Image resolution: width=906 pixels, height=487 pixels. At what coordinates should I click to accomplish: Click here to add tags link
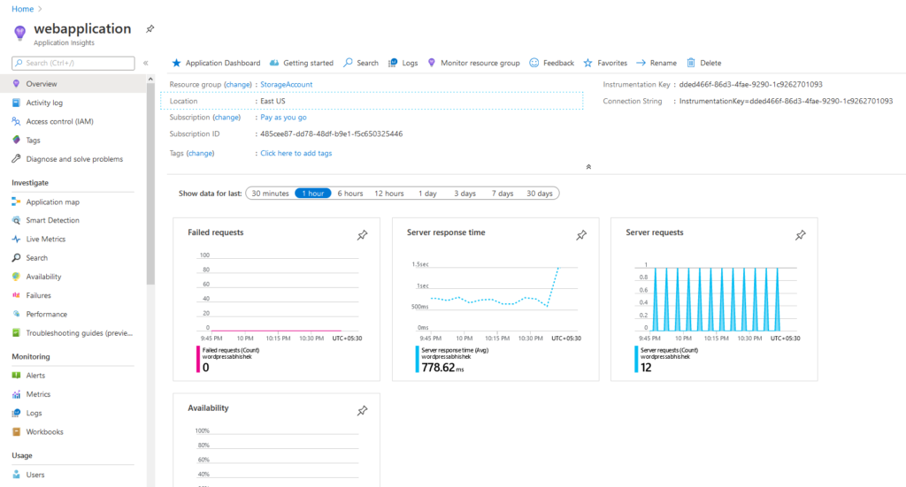(x=296, y=153)
